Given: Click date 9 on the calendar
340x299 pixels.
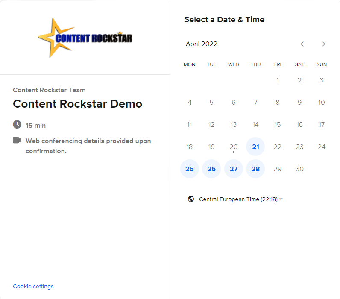Looking at the screenshot, I should pyautogui.click(x=299, y=103).
